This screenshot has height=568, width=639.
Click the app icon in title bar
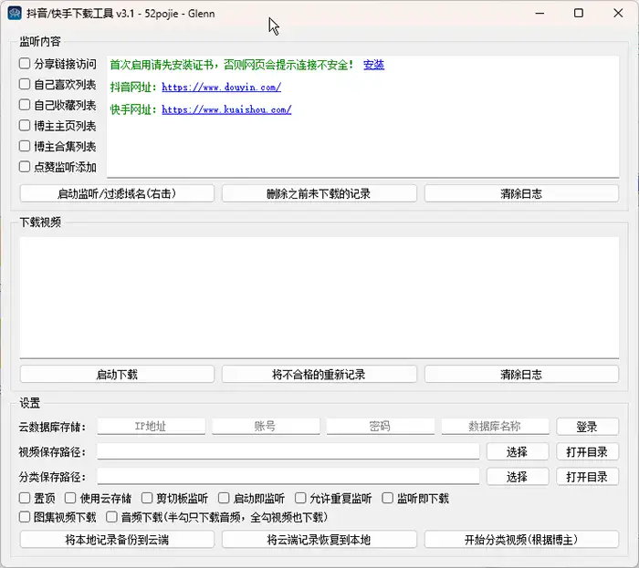coord(15,13)
